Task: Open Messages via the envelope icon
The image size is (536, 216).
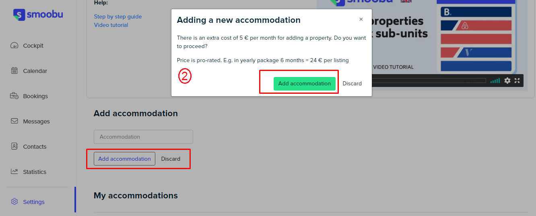Action: pyautogui.click(x=14, y=121)
